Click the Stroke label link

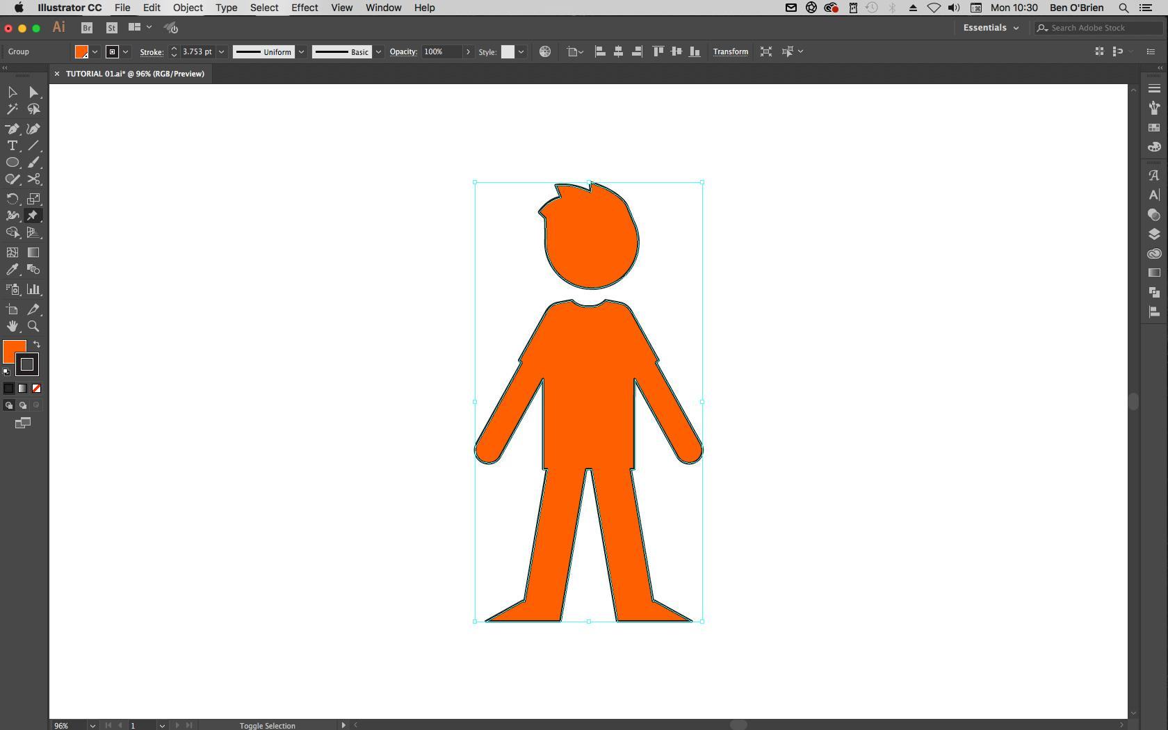[152, 52]
